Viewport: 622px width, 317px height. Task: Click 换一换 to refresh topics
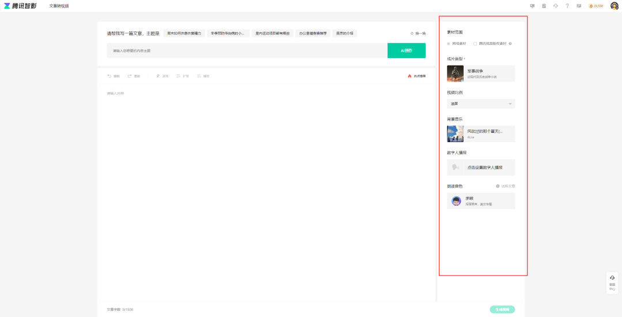[x=418, y=33]
